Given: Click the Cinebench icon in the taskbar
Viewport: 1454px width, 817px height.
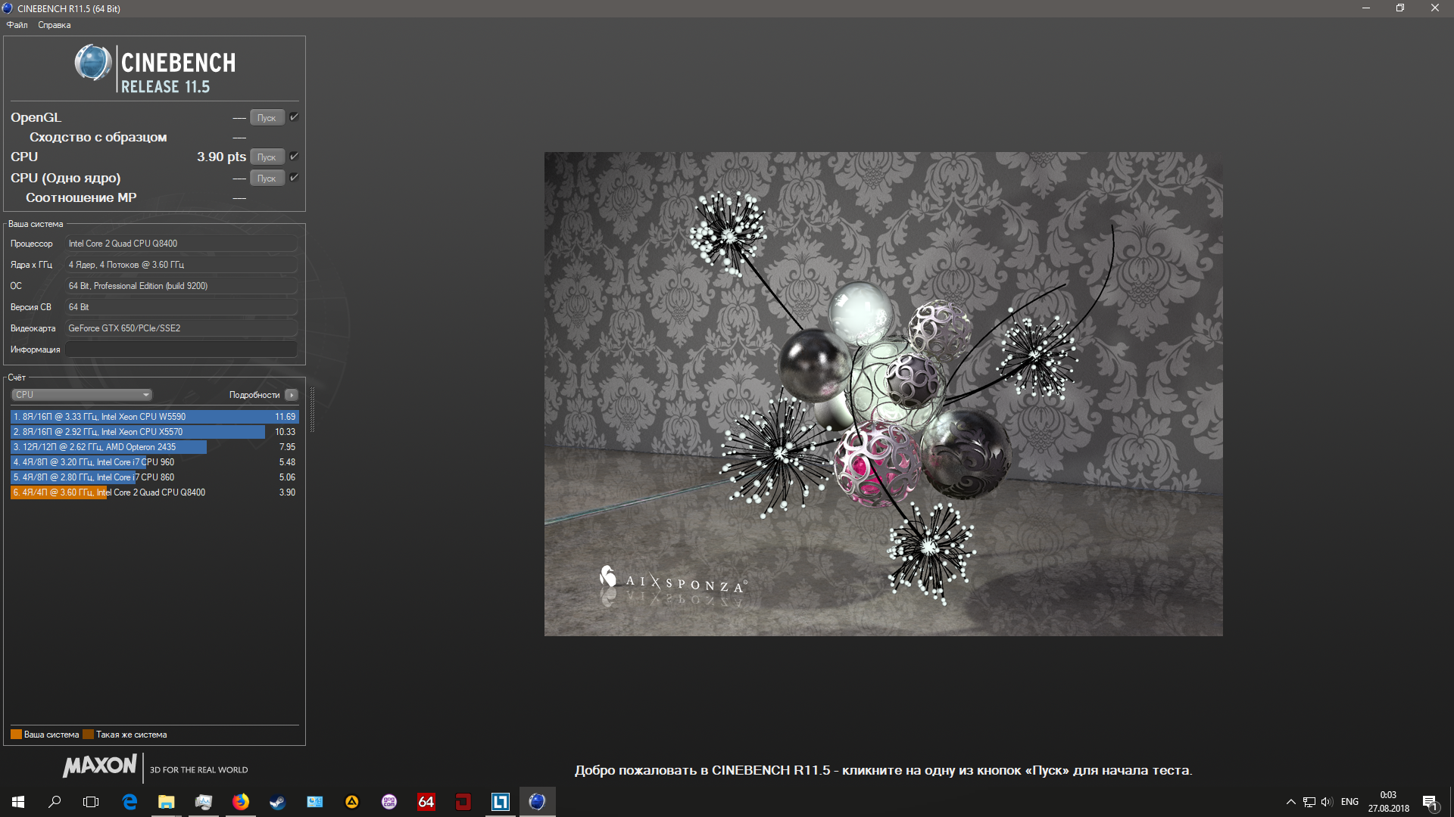Looking at the screenshot, I should [538, 802].
